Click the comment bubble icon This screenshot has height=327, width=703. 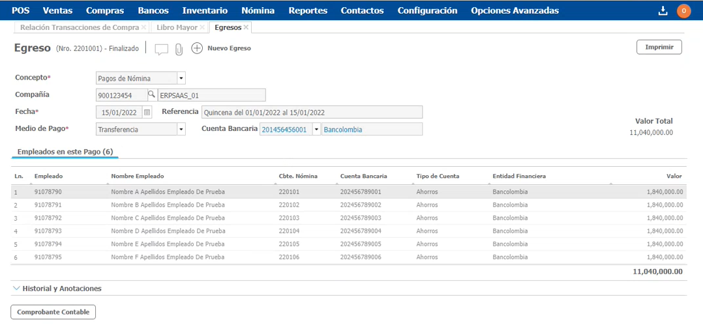tap(161, 49)
